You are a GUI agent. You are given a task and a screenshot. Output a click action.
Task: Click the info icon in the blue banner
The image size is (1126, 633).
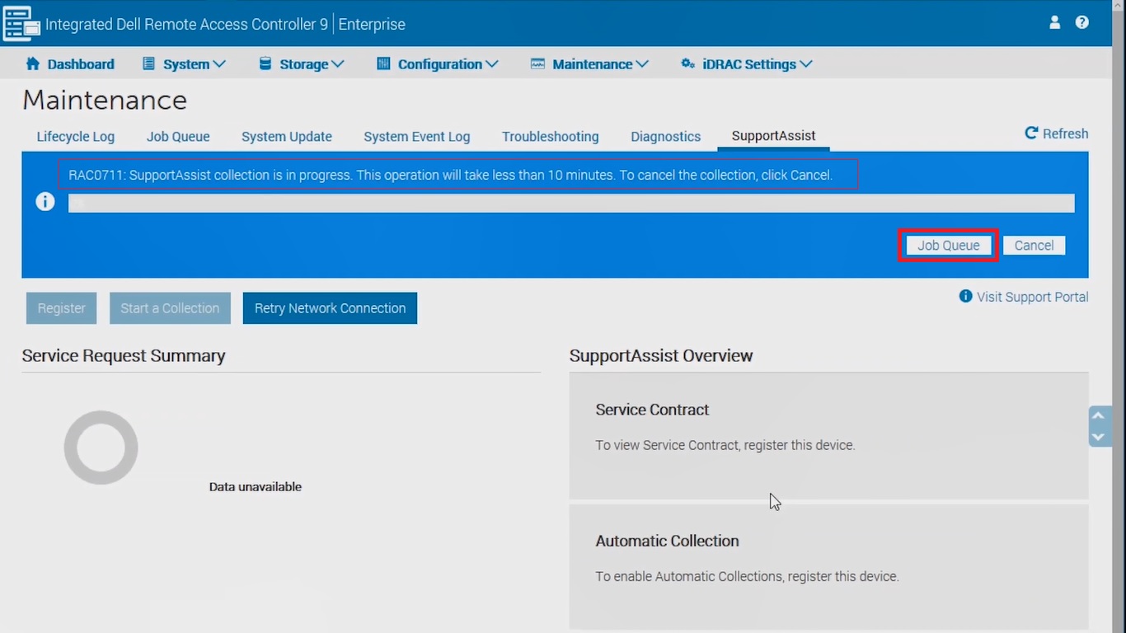click(45, 202)
